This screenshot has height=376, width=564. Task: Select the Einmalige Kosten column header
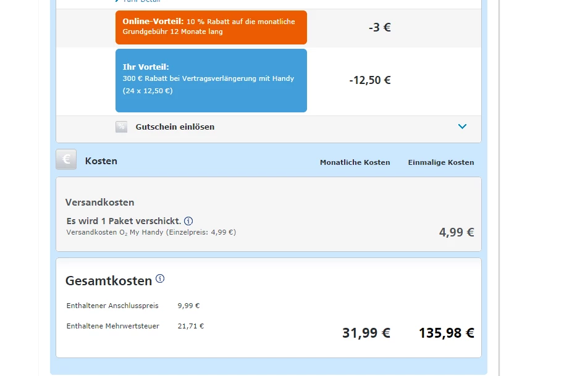[x=440, y=162]
